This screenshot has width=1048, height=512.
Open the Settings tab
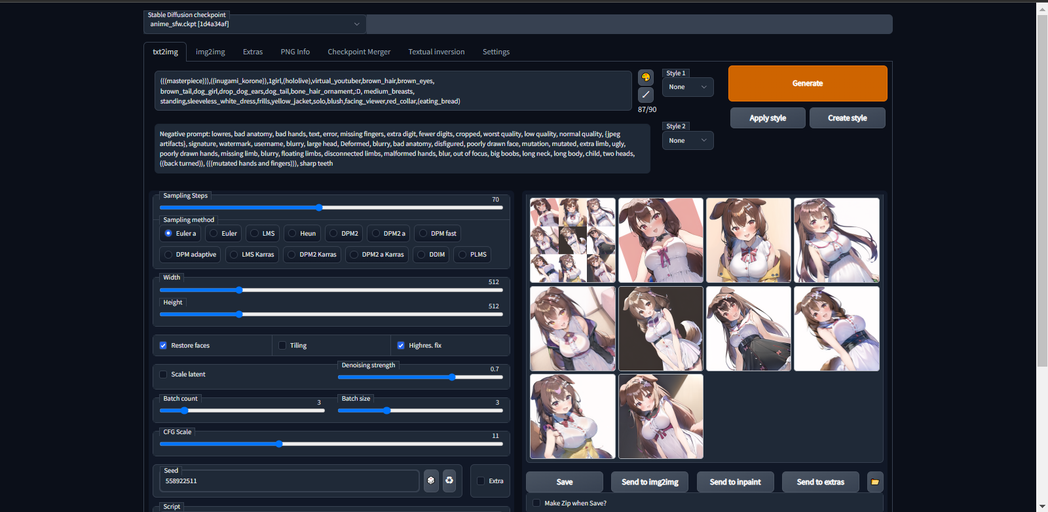point(496,52)
